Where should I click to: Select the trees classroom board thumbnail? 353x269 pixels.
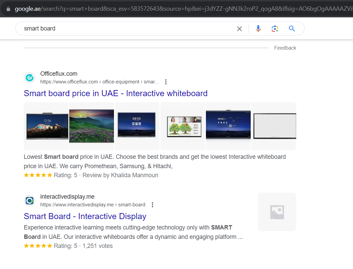point(183,127)
